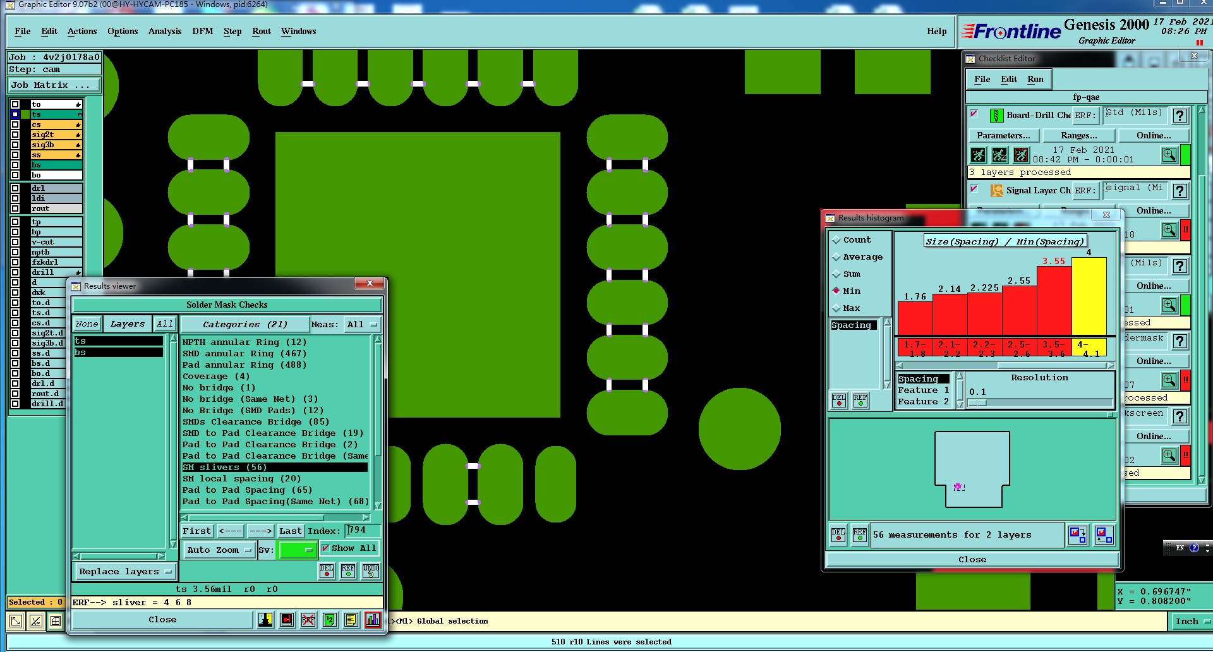
Task: Click Parameters... button for Board-Drill Checks
Action: [1003, 136]
